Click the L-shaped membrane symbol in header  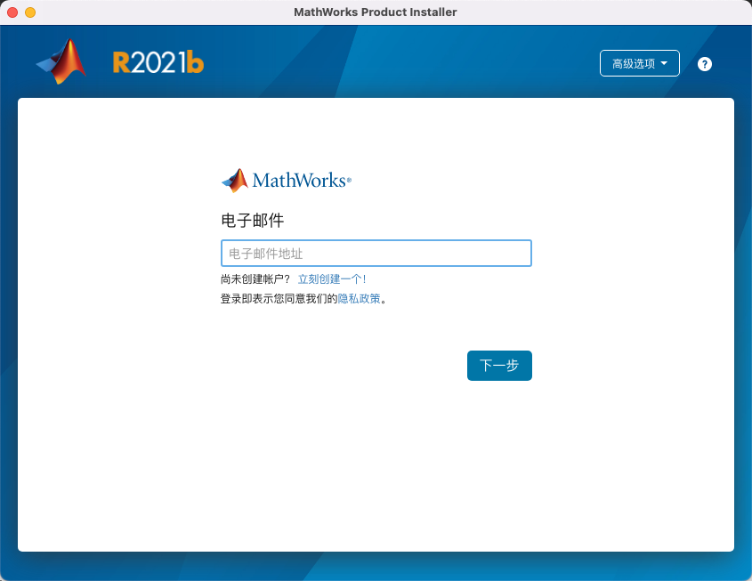tap(61, 61)
